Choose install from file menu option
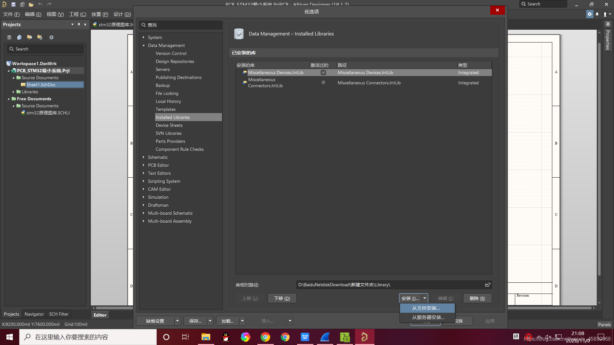 tap(427, 308)
